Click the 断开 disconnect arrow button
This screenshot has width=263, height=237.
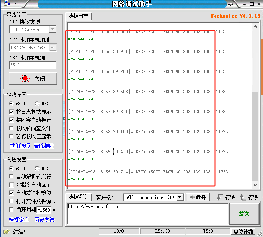tap(197, 197)
